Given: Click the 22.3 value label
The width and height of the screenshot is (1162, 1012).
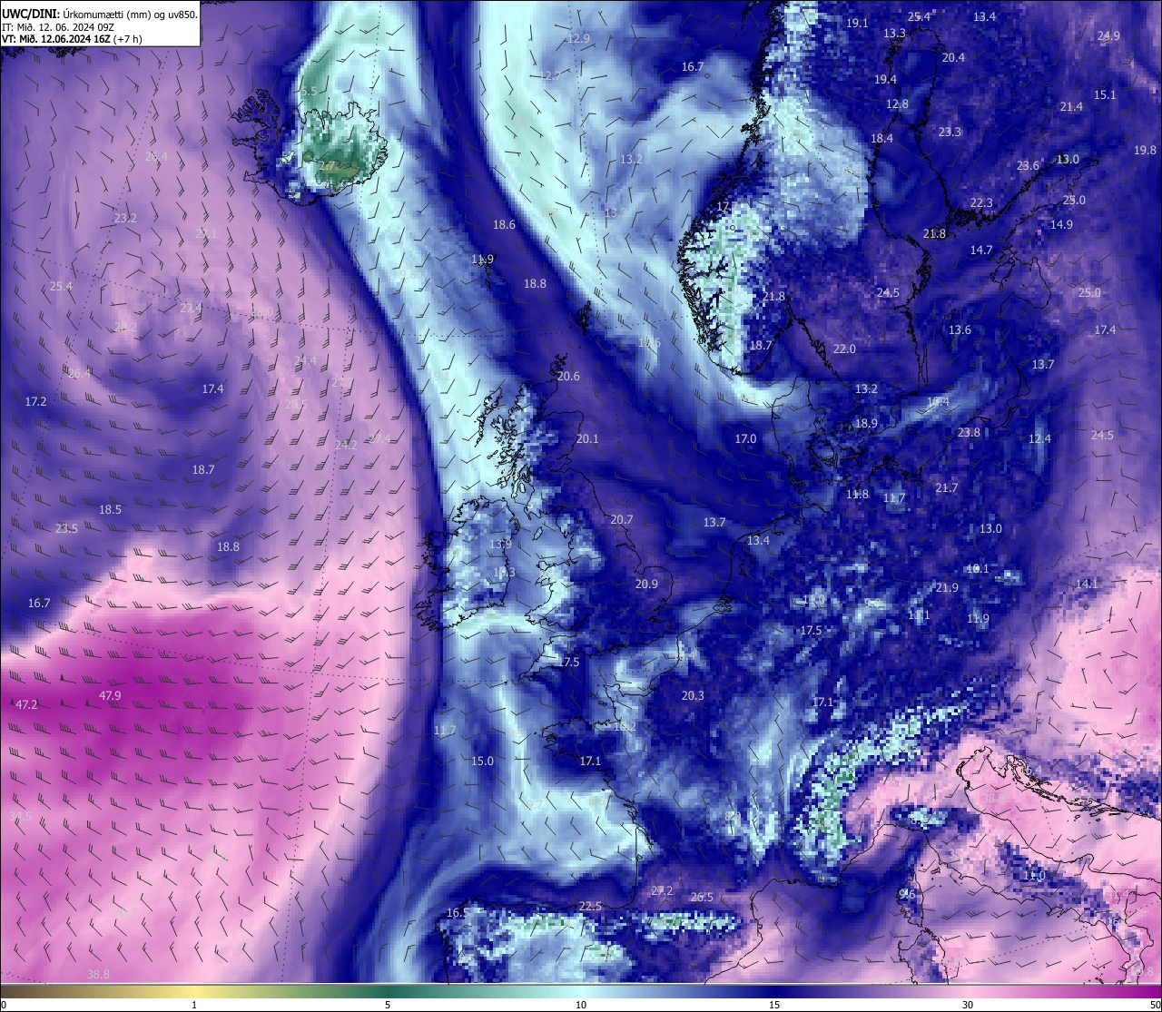Looking at the screenshot, I should pos(981,203).
